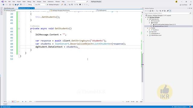Click the Visual Studio logo icon
Viewport: 193px width, 108px height.
click(2, 1)
